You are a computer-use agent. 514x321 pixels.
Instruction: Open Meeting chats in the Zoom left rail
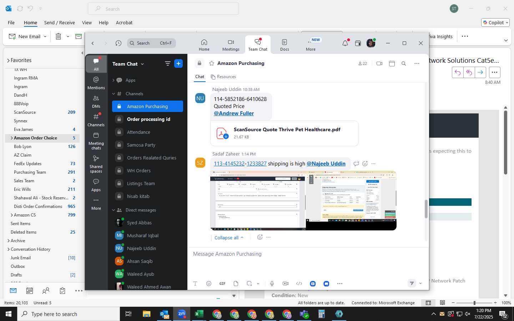[96, 141]
